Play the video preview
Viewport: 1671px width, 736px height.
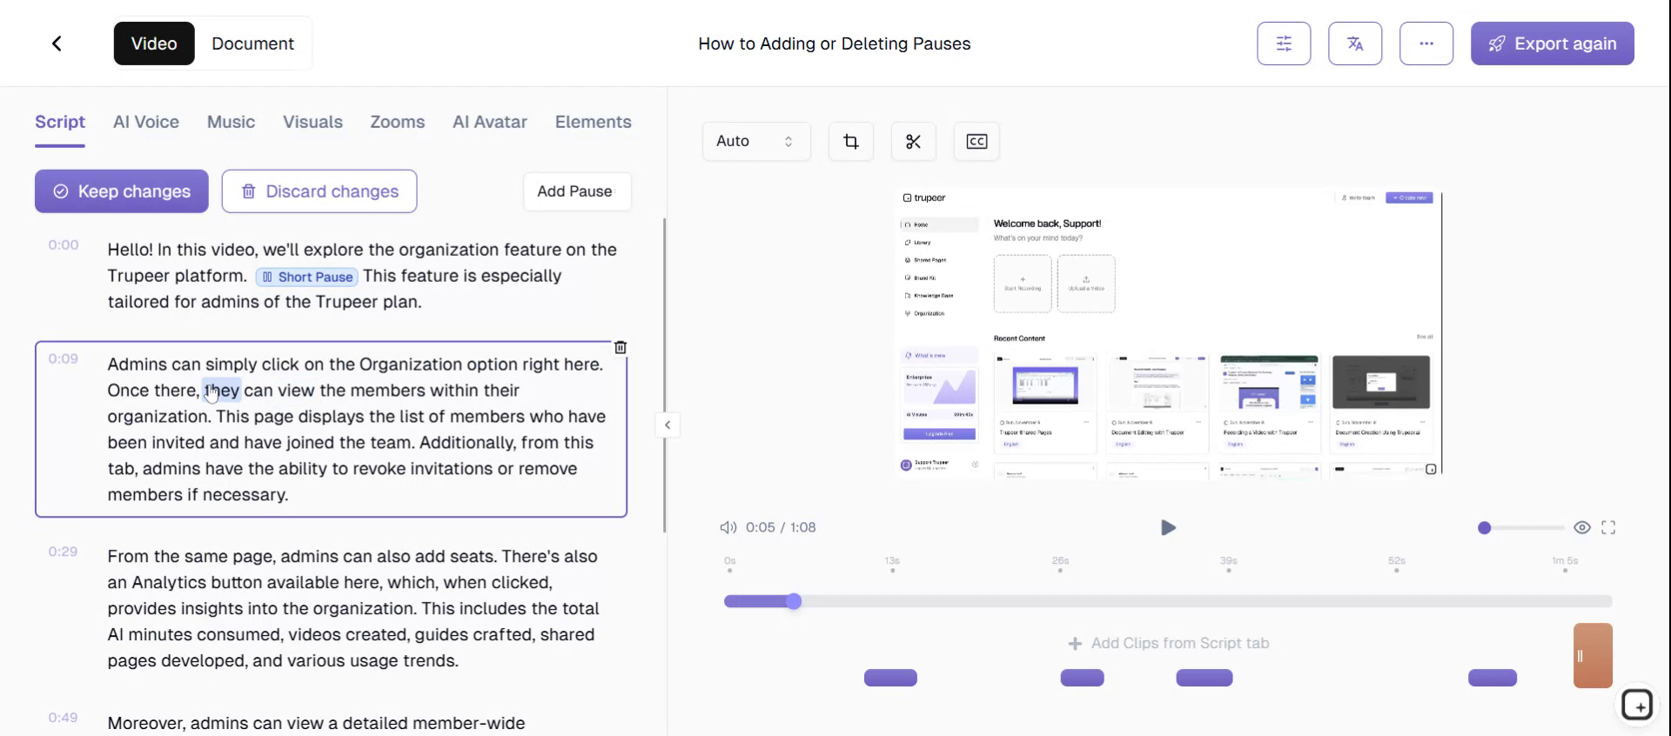click(1168, 527)
